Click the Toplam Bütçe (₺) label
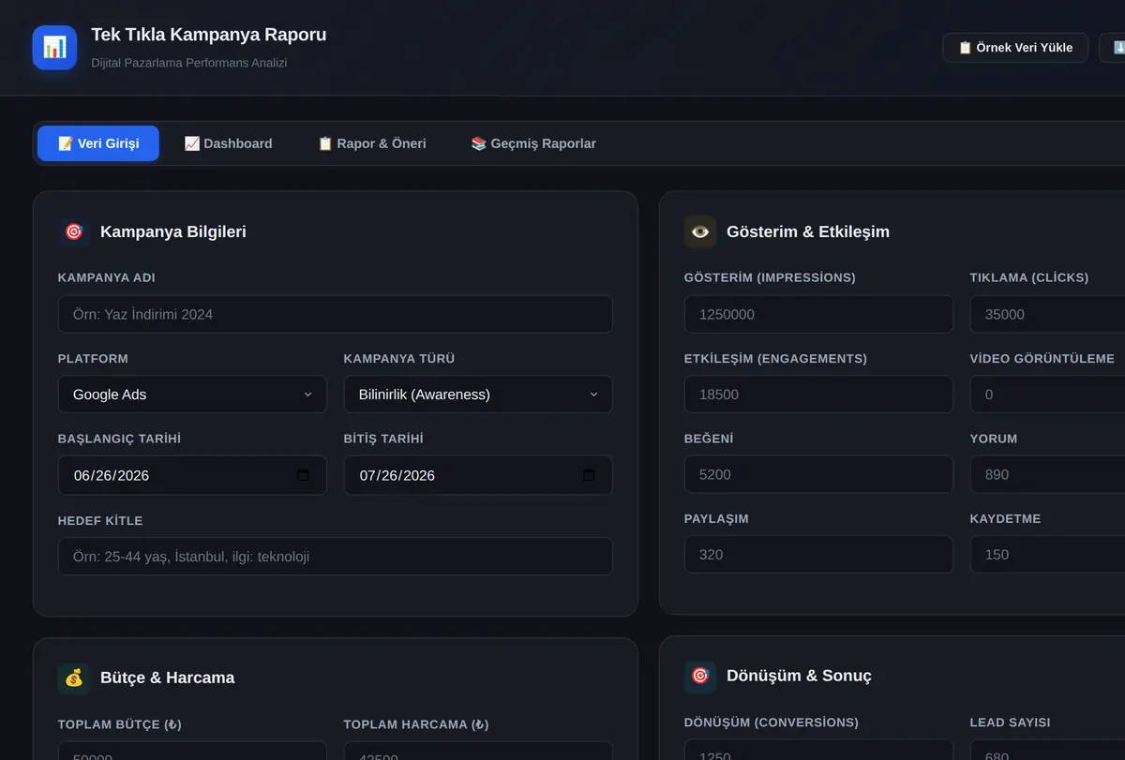Image resolution: width=1125 pixels, height=760 pixels. [120, 724]
